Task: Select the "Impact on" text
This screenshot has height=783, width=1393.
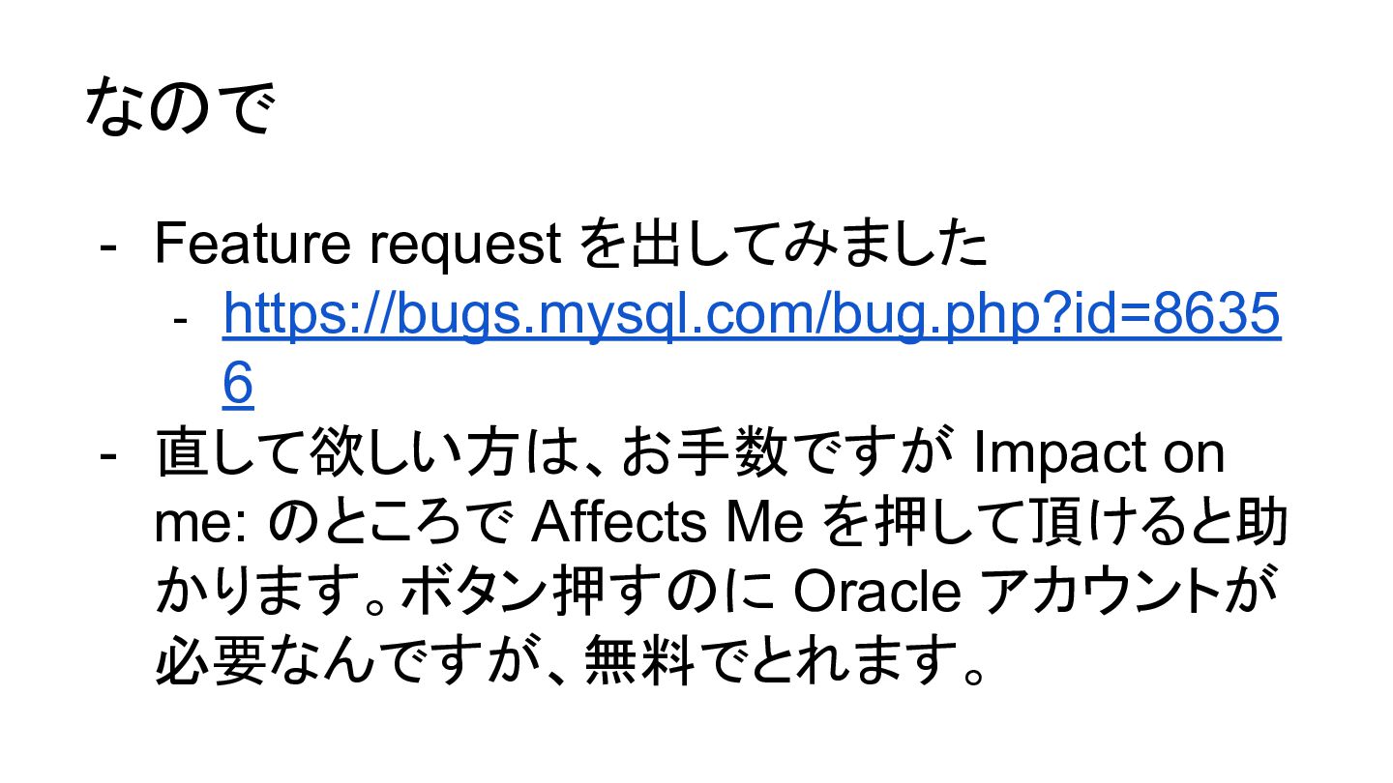Action: [1099, 454]
